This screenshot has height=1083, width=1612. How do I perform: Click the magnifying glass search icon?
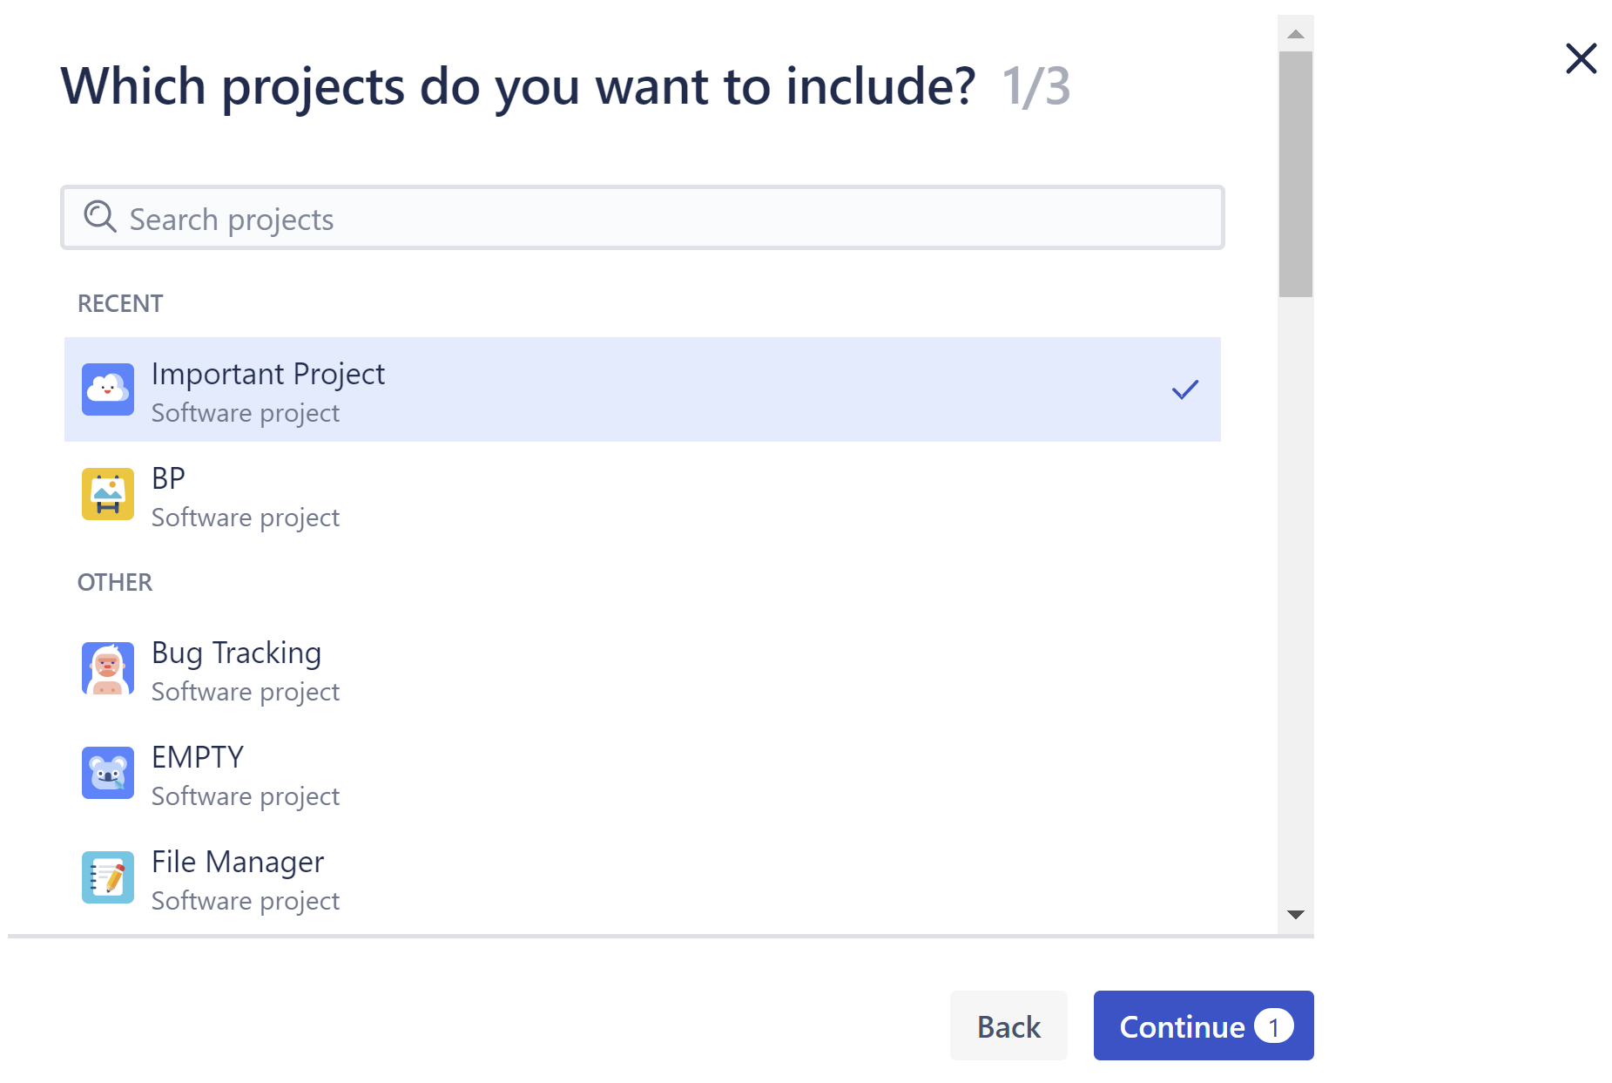point(99,218)
